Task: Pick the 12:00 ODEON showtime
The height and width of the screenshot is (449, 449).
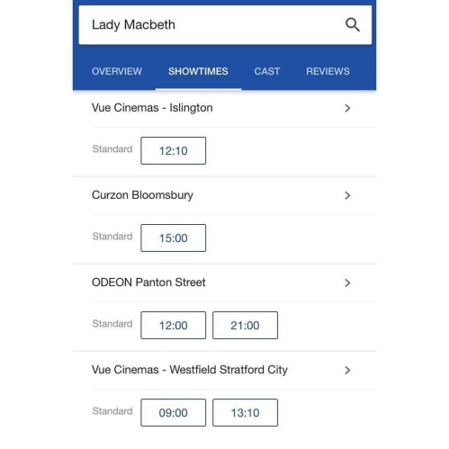Action: click(x=174, y=325)
